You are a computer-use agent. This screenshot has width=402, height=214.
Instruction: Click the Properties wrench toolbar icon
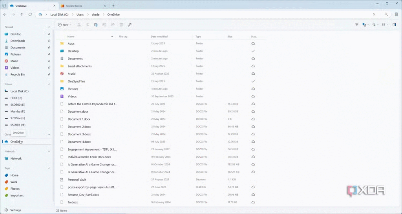click(130, 25)
